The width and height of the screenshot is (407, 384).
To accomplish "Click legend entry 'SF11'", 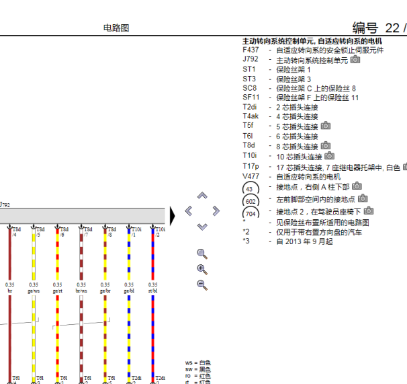I will coord(301,98).
